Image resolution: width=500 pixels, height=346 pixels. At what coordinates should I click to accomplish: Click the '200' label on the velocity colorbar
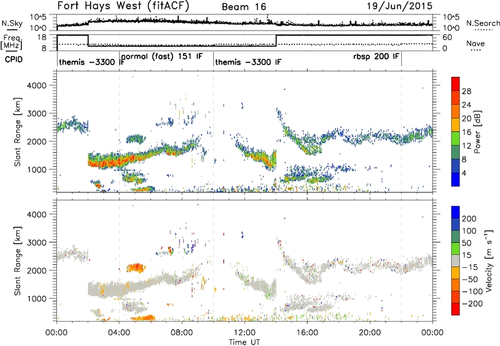469,219
